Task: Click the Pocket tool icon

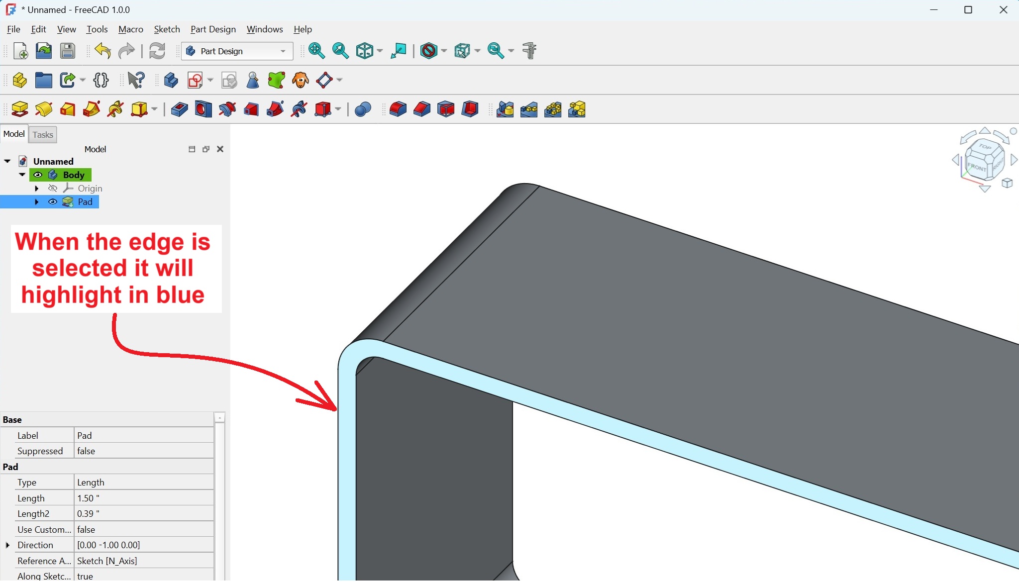Action: [179, 109]
